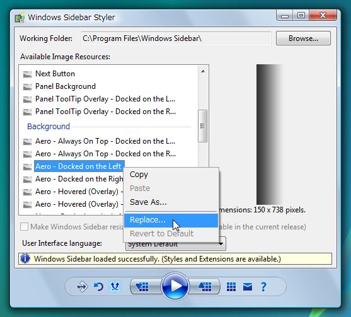Click image icon beside Next Button
Image resolution: width=351 pixels, height=317 pixels.
coord(27,74)
